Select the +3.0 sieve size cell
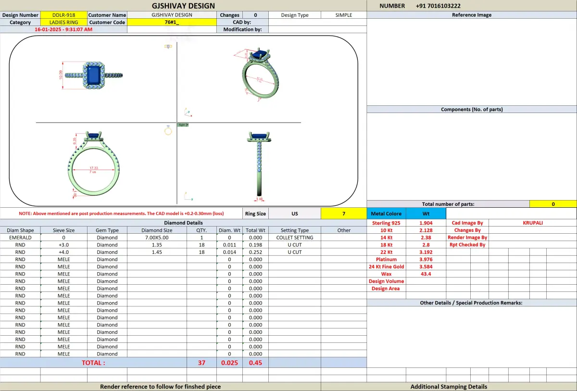Screen dimensions: 577x391 click(64, 245)
